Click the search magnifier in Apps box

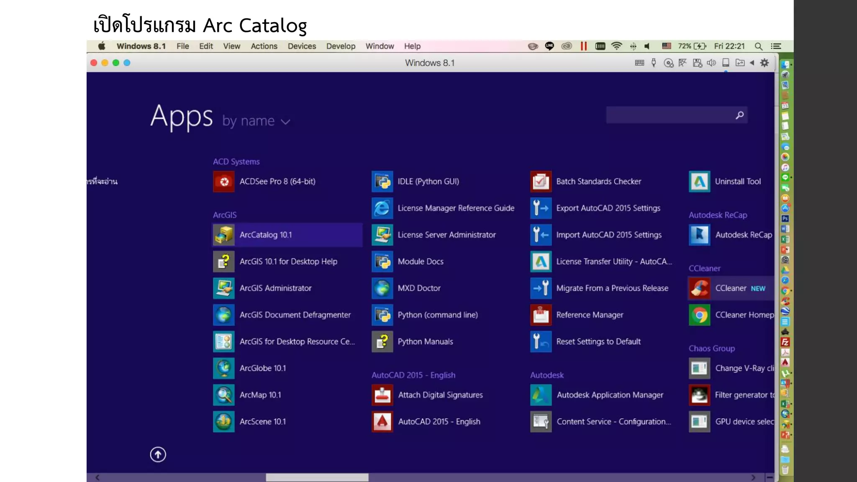[x=740, y=115]
